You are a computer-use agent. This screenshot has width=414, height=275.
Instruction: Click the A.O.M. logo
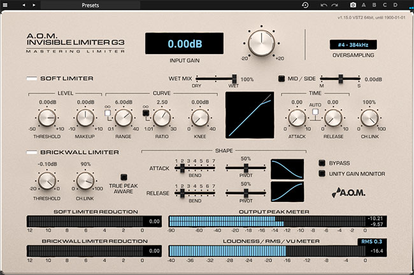click(x=348, y=192)
